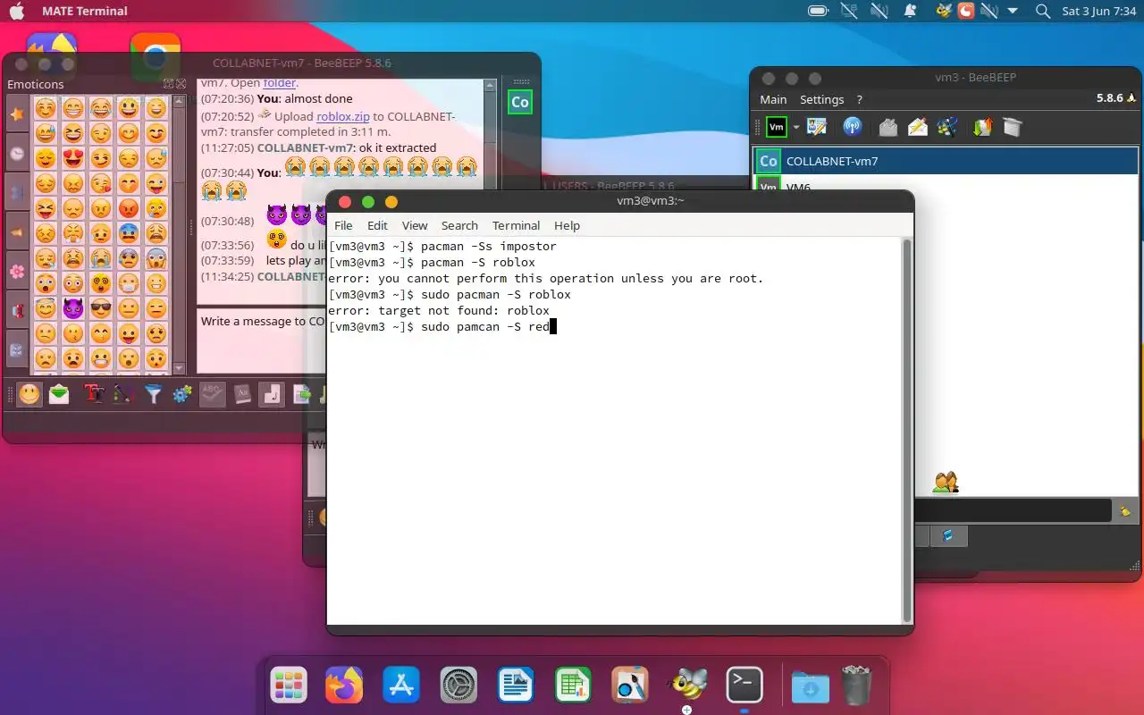Viewport: 1144px width, 715px height.
Task: Click the send file icon in chat toolbar
Action: tap(302, 394)
